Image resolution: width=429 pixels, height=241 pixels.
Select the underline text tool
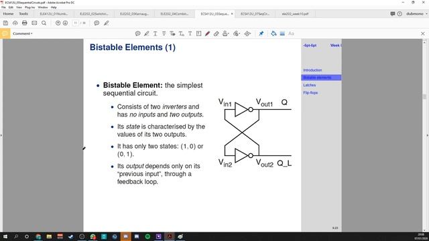(155, 33)
